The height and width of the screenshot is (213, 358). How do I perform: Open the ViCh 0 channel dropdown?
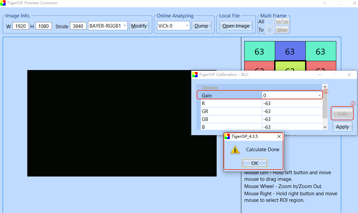click(187, 26)
